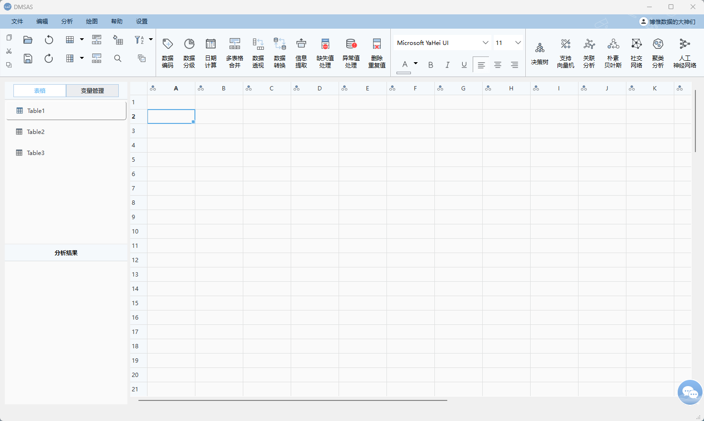Viewport: 704px width, 421px height.
Task: Expand the row table options arrow
Action: pos(82,39)
